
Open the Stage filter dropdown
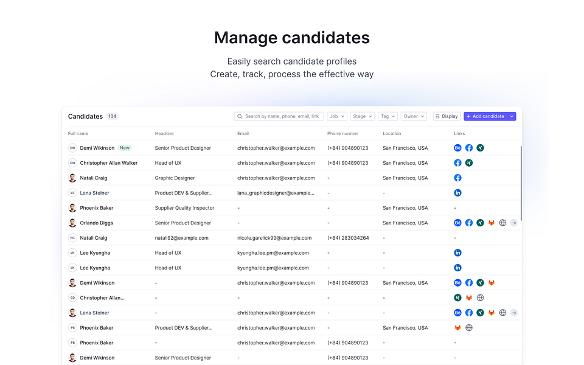coord(362,116)
